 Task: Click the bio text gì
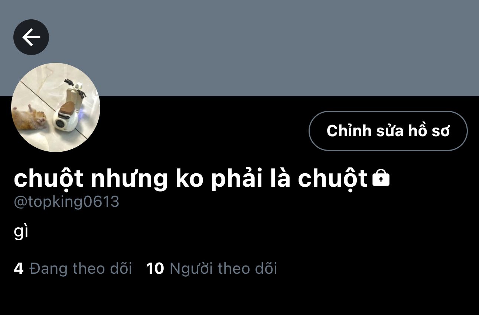21,232
